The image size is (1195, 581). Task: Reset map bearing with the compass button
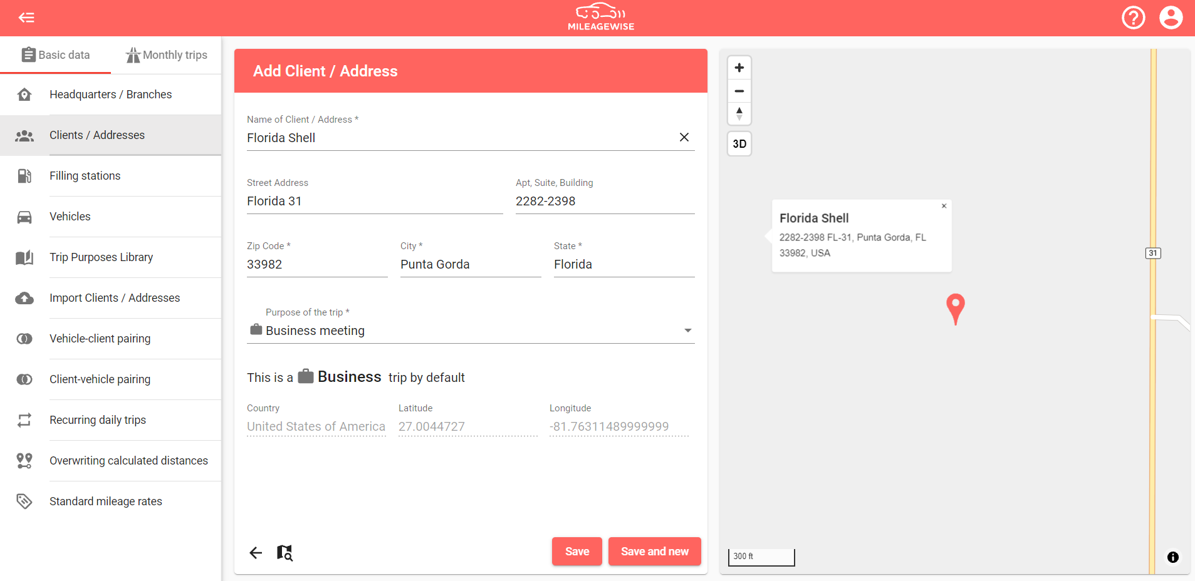[x=739, y=113]
